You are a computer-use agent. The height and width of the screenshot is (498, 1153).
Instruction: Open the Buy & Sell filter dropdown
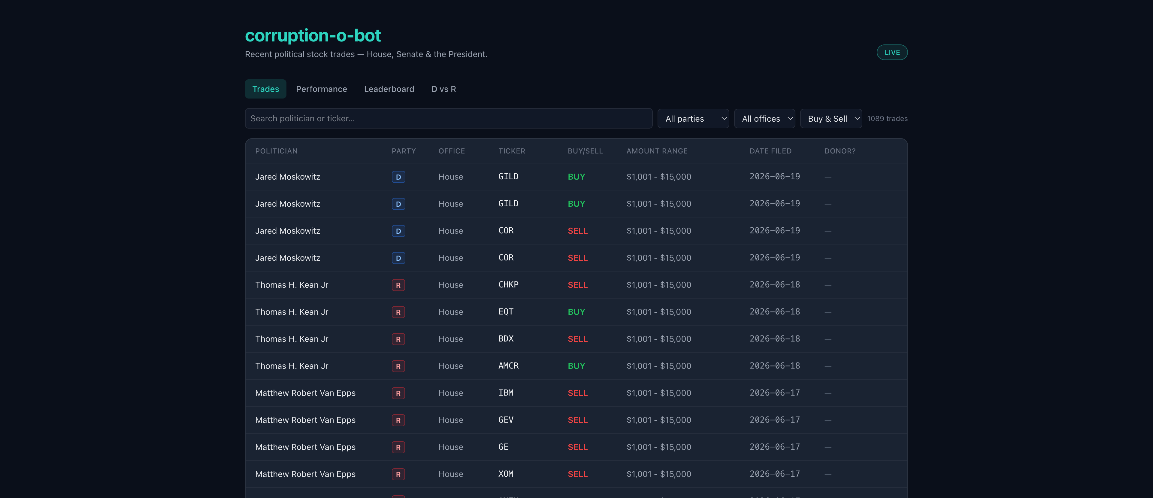click(x=831, y=118)
